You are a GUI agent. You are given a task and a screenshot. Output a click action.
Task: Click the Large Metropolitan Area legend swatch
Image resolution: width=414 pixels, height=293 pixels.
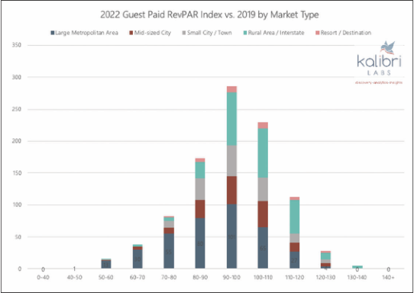coord(53,33)
